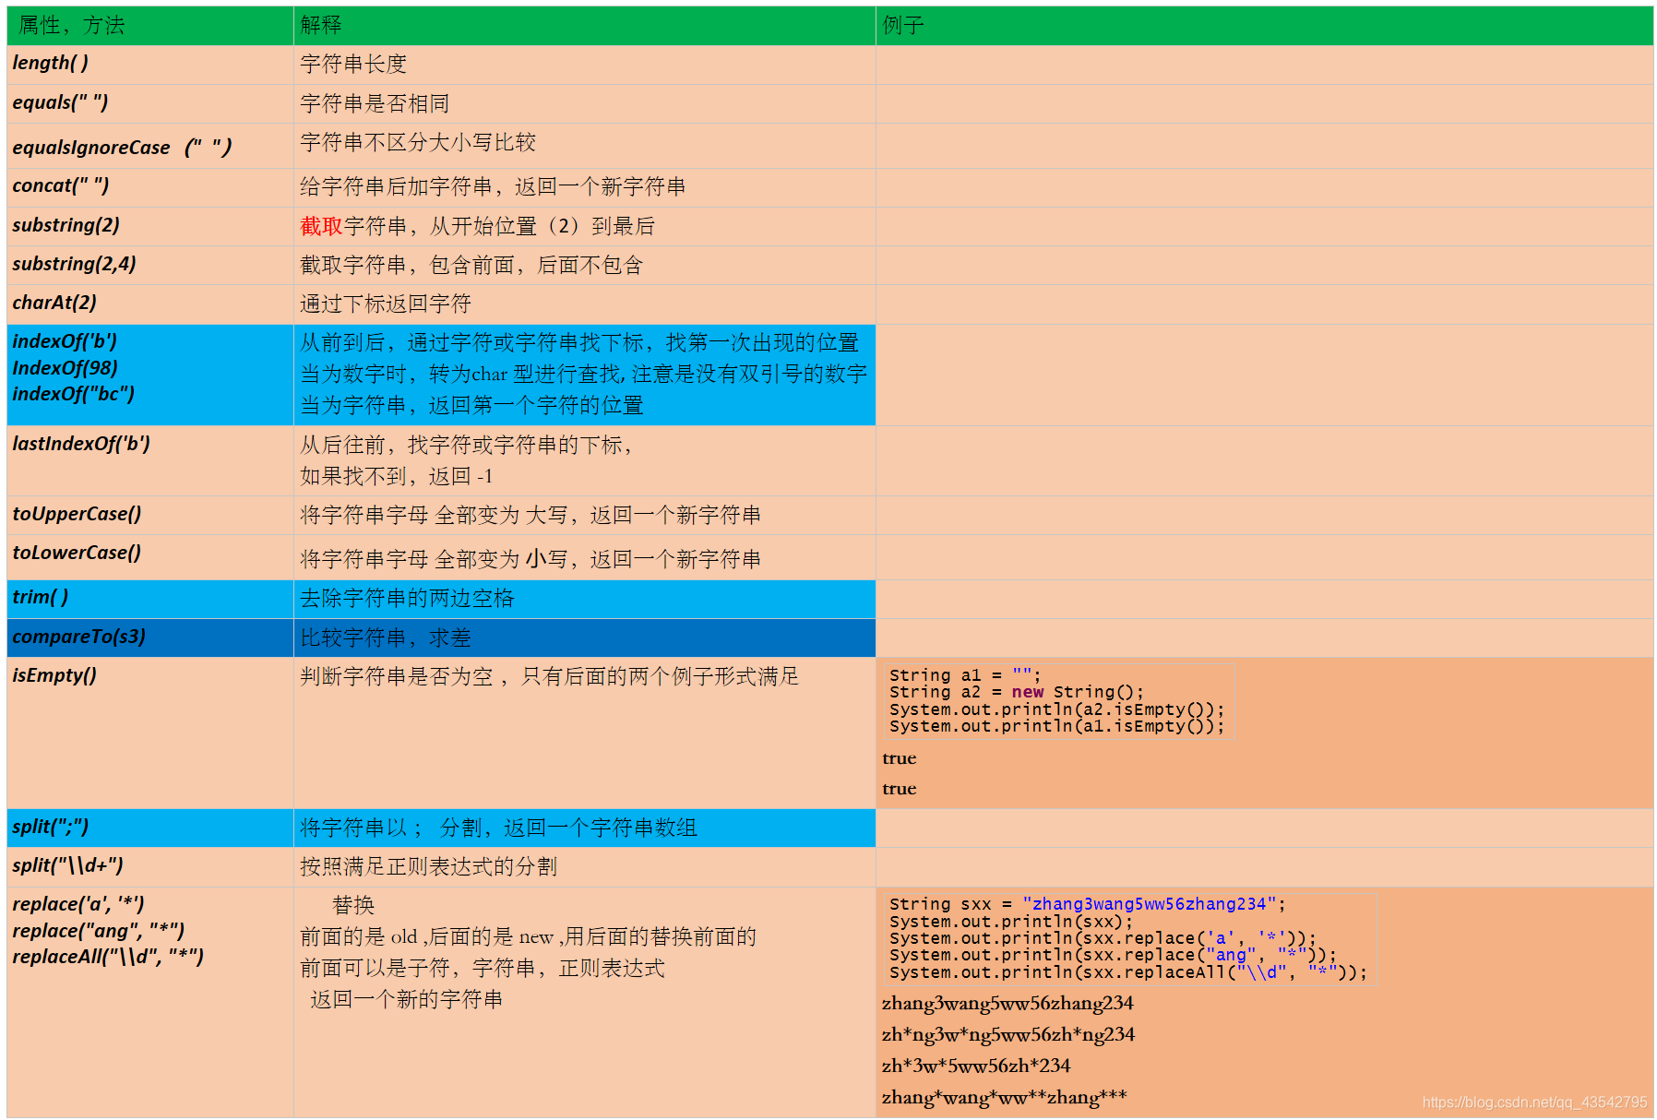Select the 'trim( )' method cell
Image resolution: width=1657 pixels, height=1120 pixels.
[150, 599]
